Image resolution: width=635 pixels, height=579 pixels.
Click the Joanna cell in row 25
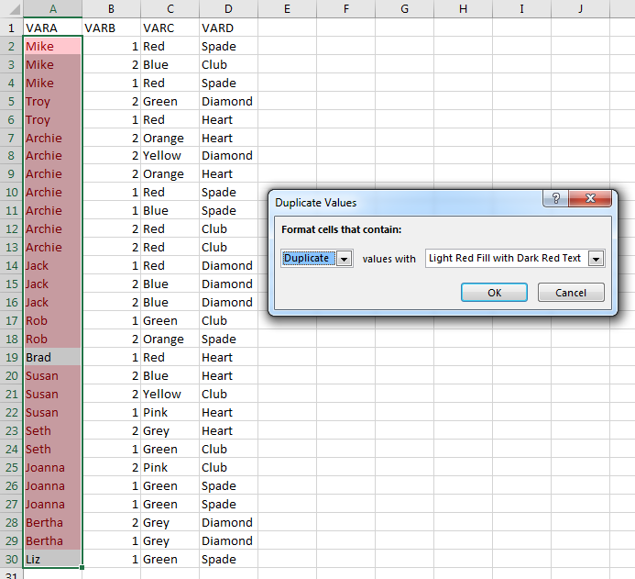[52, 467]
